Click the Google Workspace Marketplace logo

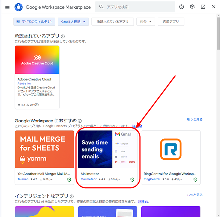click(x=19, y=7)
